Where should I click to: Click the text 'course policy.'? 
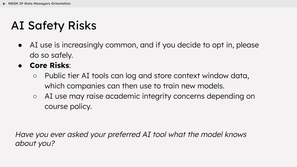(x=68, y=107)
